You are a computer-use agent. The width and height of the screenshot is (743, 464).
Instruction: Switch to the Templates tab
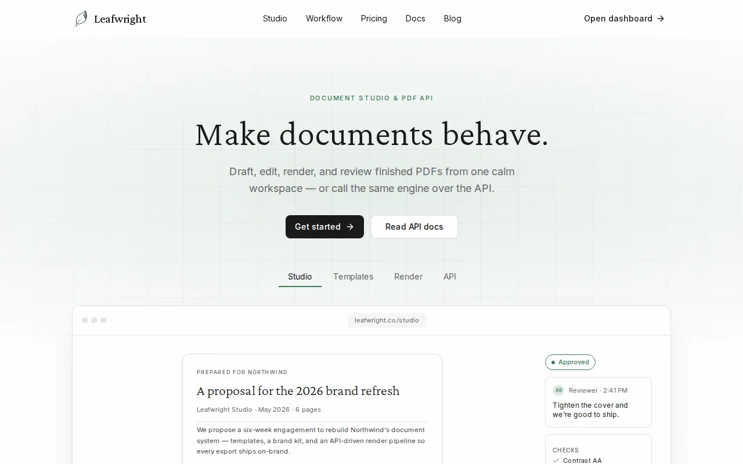(x=354, y=277)
